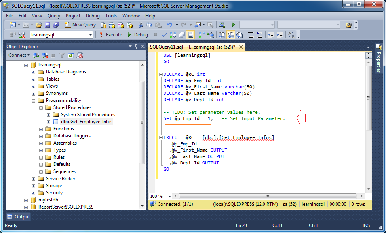This screenshot has height=233, width=386.
Task: Open the learningsql database dropdown
Action: 90,35
